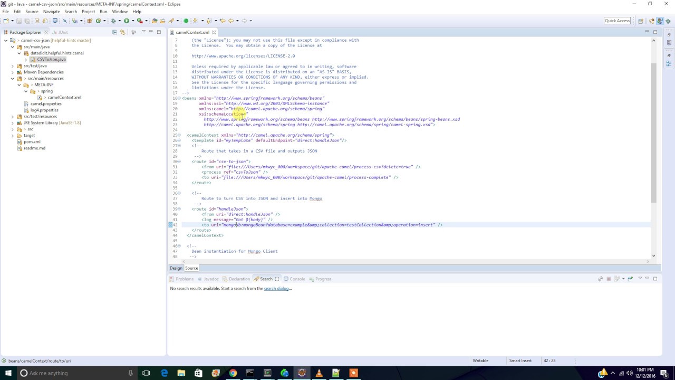Close the Package Explorer view tab
The width and height of the screenshot is (675, 380).
coord(45,32)
